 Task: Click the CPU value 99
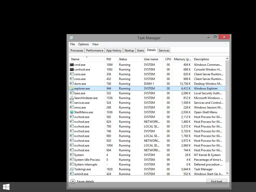[168, 160]
